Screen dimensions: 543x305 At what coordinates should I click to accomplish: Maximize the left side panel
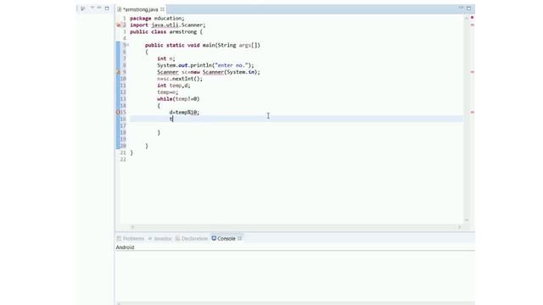[107, 8]
